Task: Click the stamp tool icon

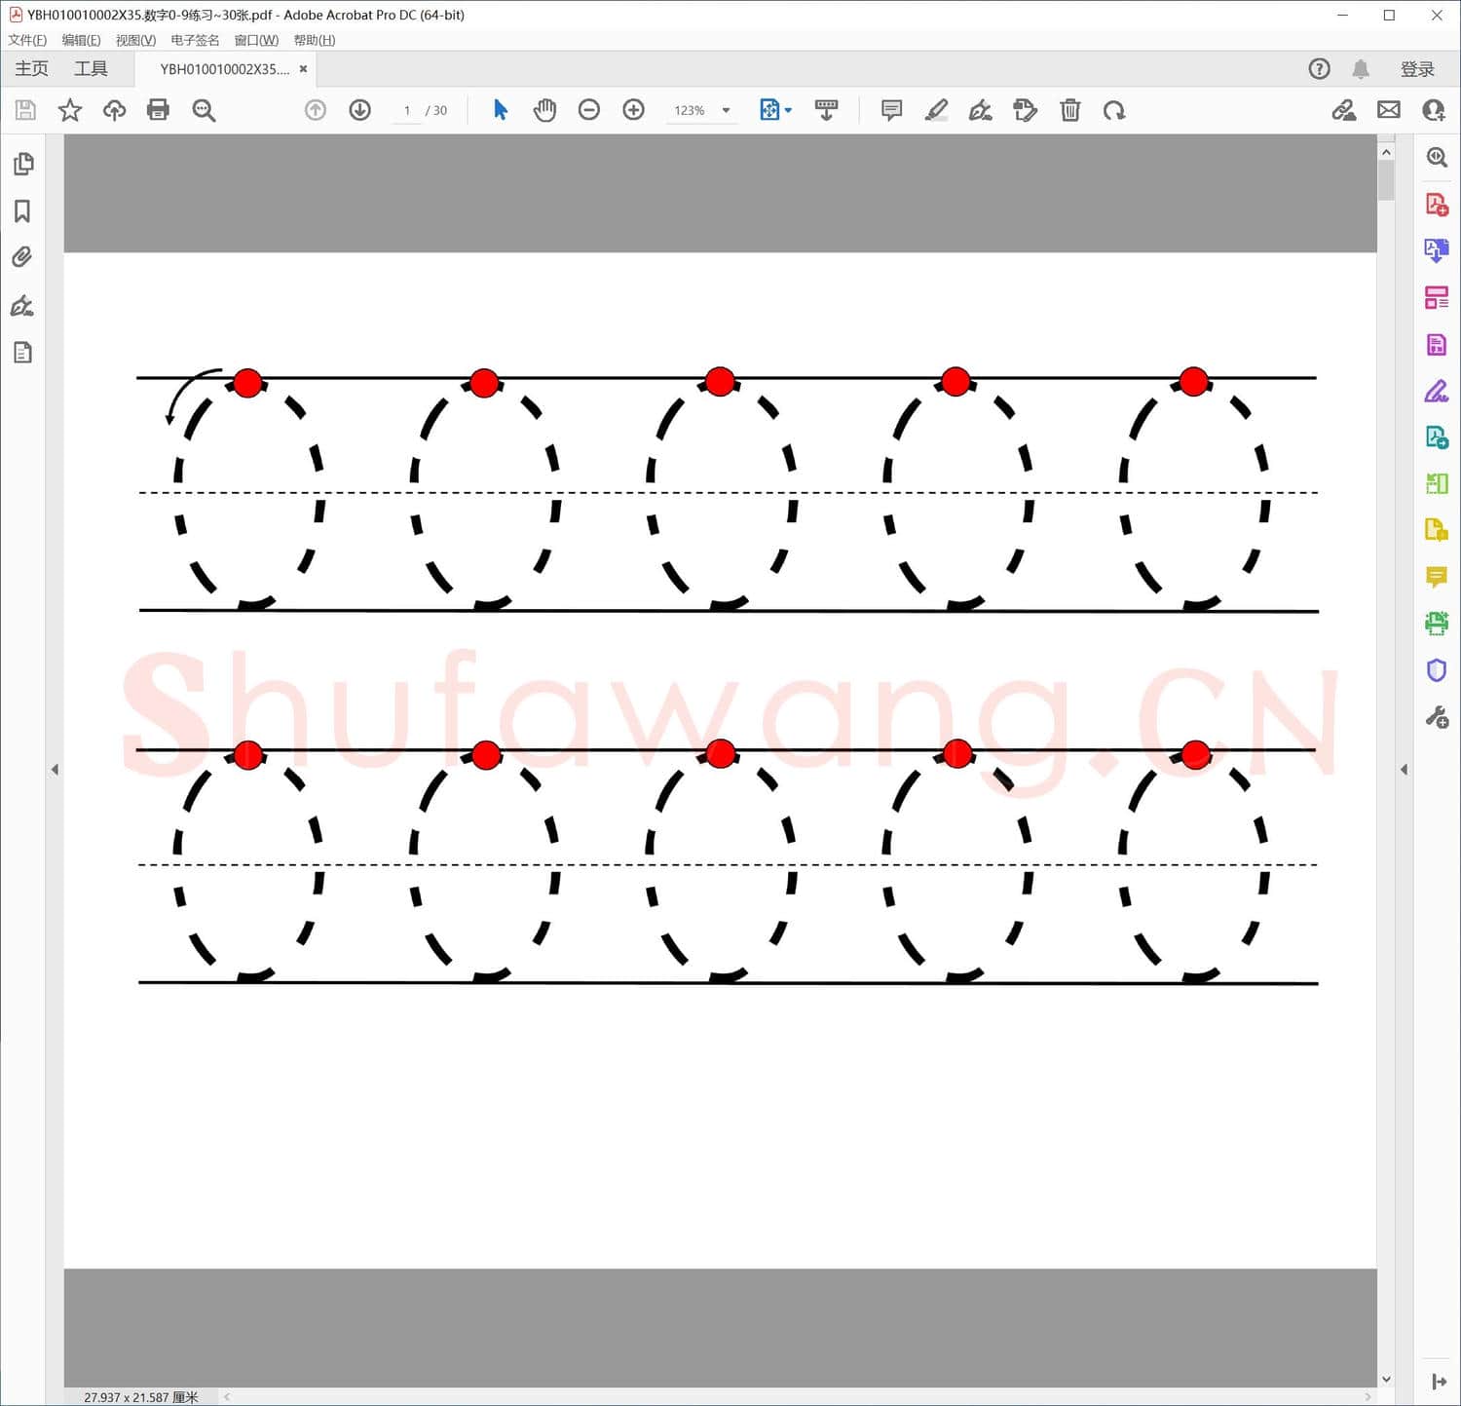Action: [1025, 110]
